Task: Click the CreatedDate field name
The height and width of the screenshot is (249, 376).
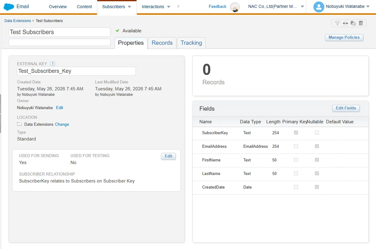Action: point(213,187)
